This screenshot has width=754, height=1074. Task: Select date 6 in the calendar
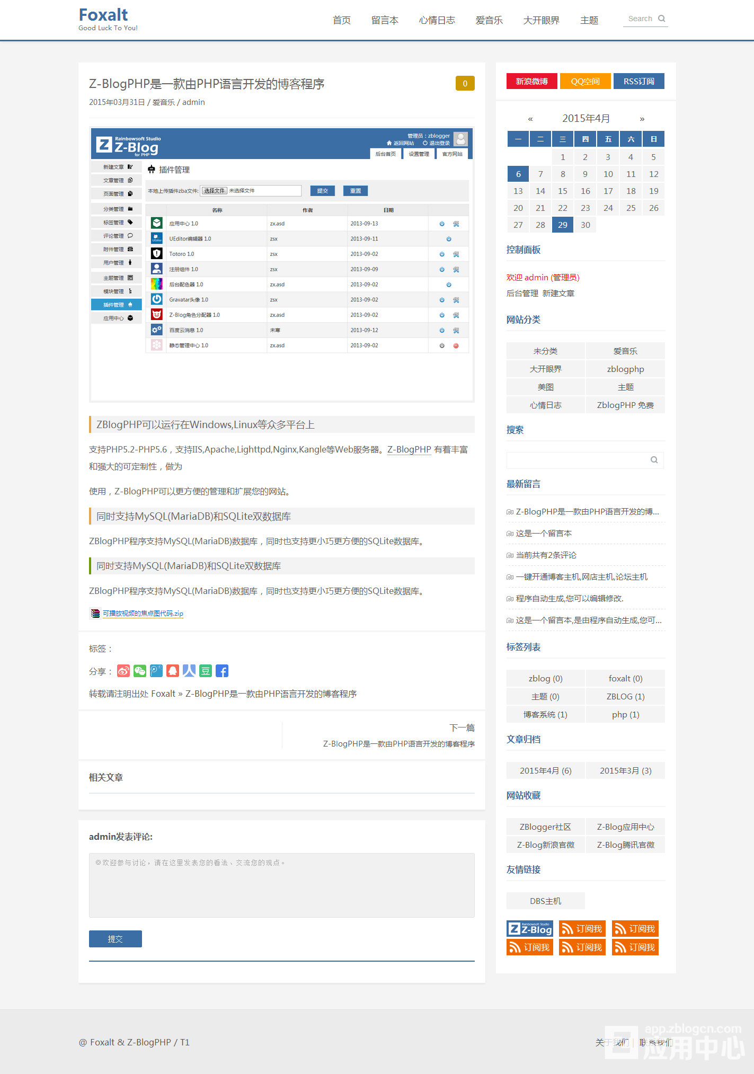[x=518, y=174]
